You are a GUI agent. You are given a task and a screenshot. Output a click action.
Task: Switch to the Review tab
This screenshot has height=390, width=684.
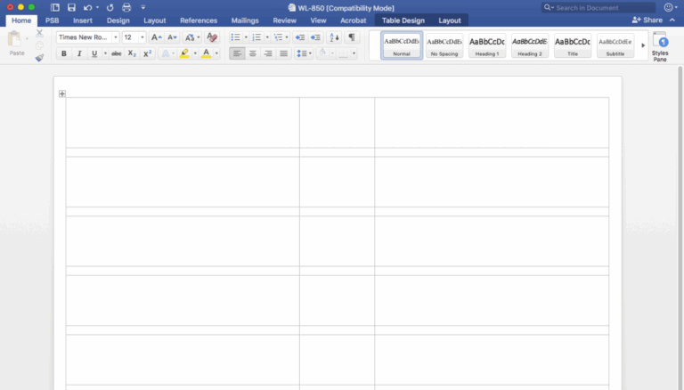pos(284,20)
